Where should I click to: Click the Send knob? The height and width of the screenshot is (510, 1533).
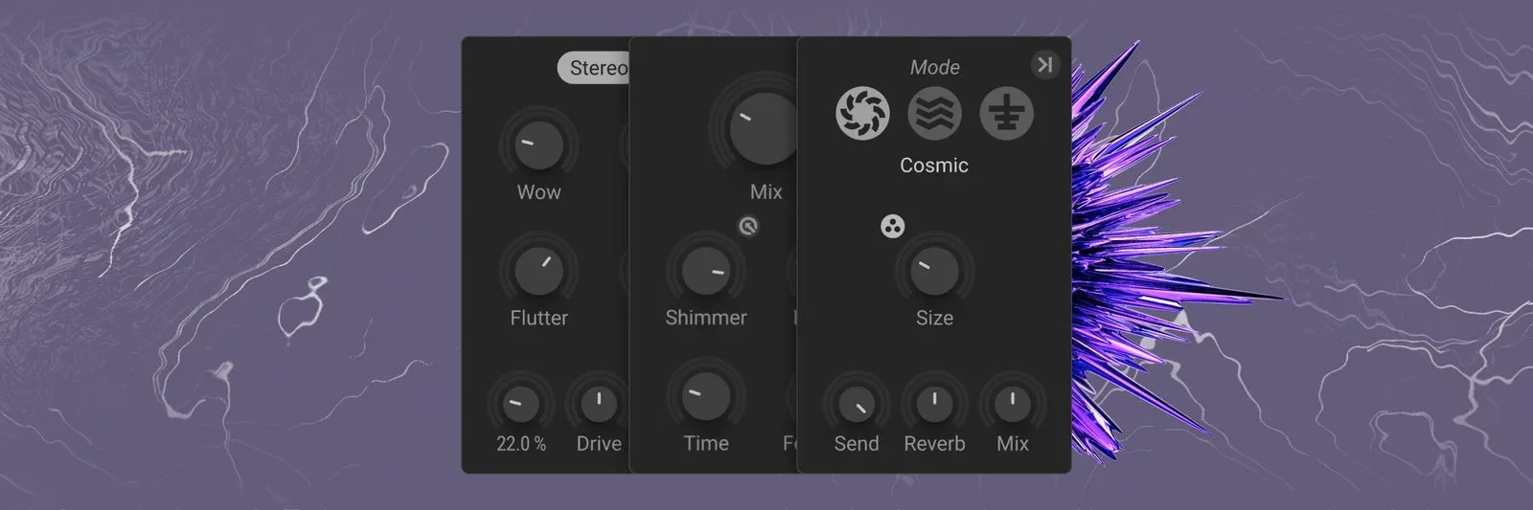(856, 403)
